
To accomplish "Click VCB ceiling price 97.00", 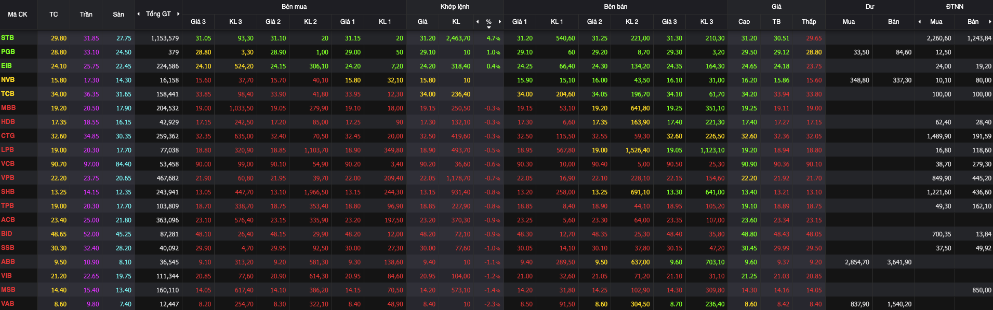I will tap(91, 164).
